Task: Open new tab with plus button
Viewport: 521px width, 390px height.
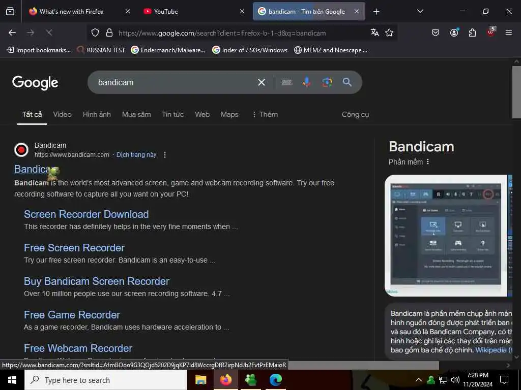Action: [x=376, y=12]
